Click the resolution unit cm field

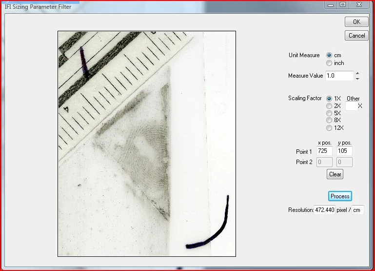tap(358, 210)
